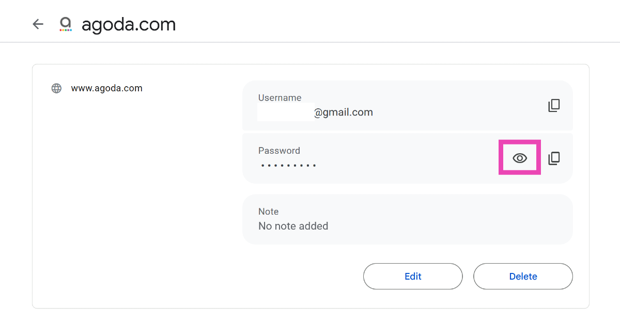Click the Username field label
This screenshot has width=620, height=324.
[280, 98]
